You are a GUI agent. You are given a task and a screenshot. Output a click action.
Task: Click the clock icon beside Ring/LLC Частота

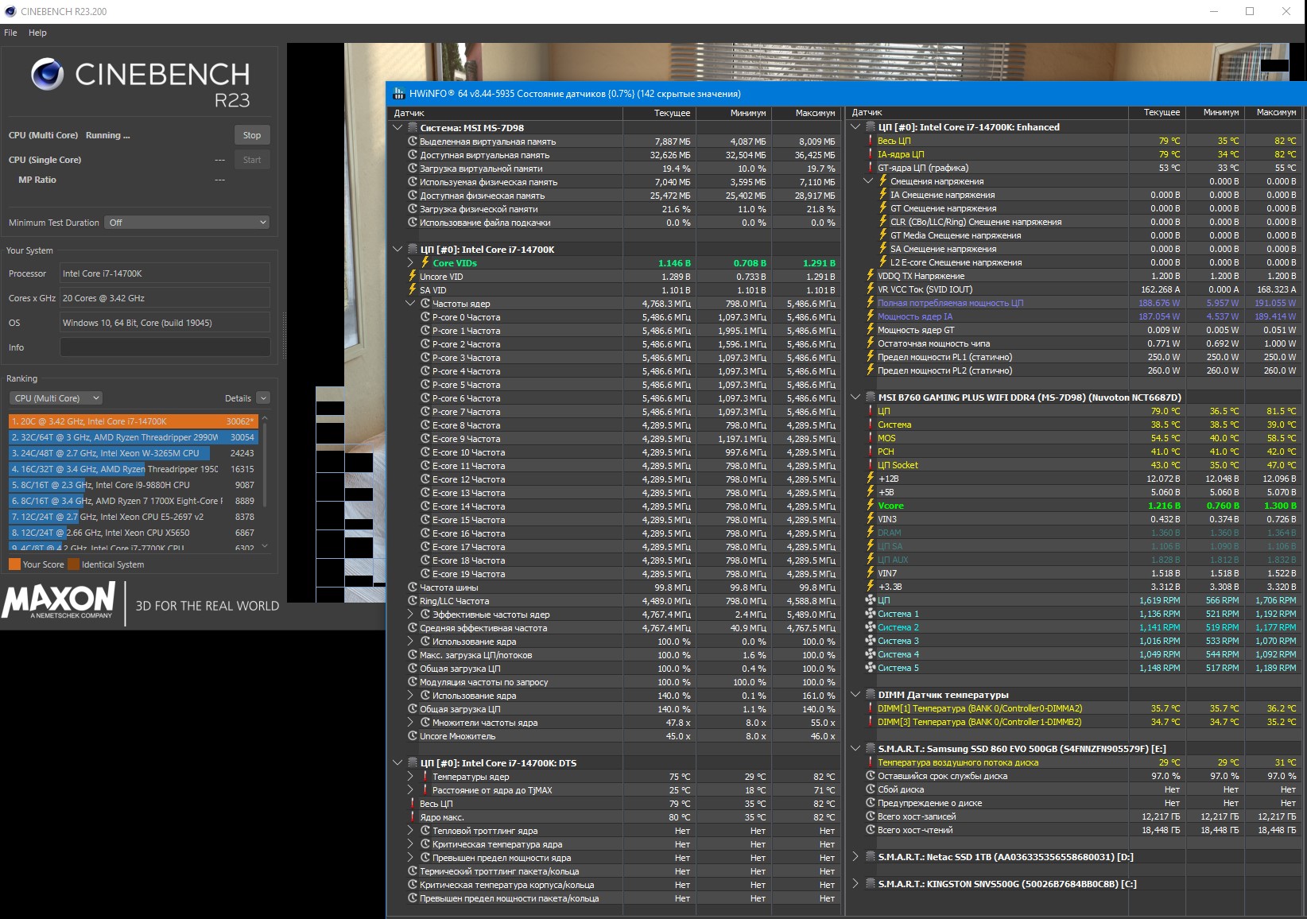(413, 600)
